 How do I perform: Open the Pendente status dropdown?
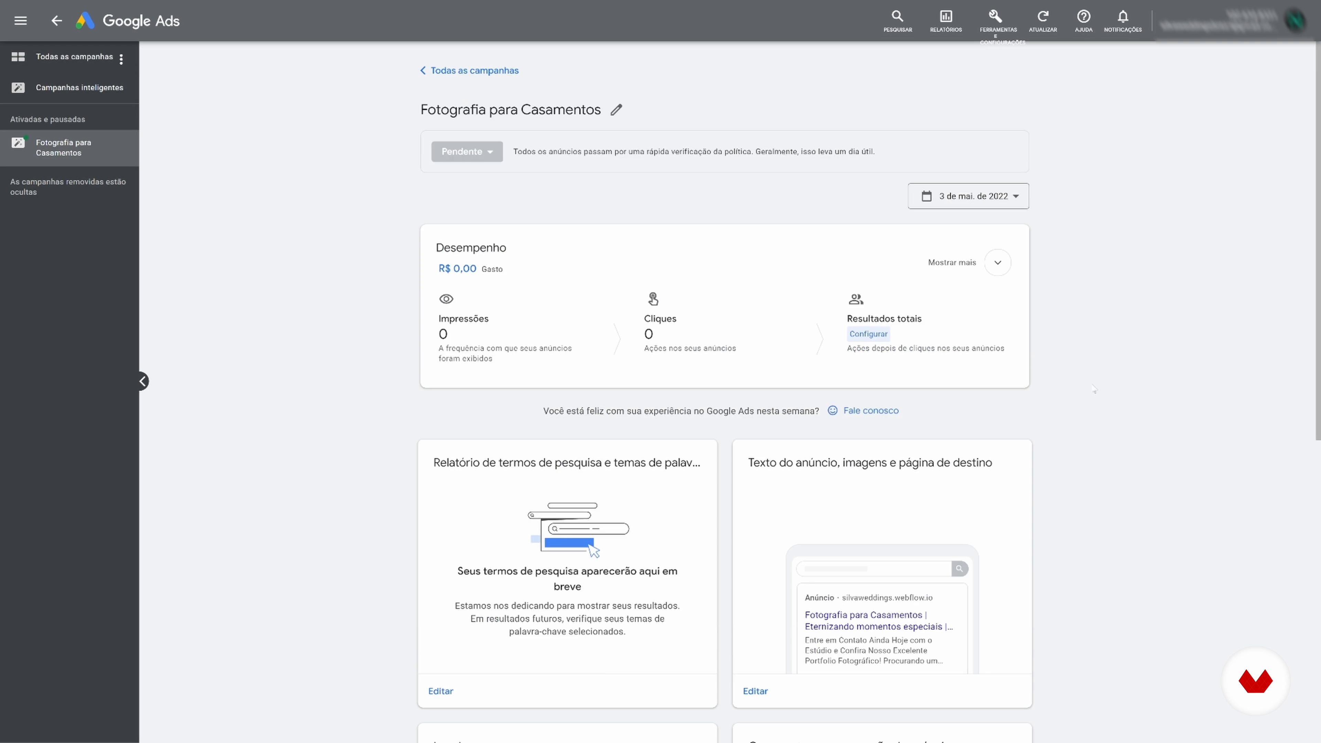pos(467,151)
